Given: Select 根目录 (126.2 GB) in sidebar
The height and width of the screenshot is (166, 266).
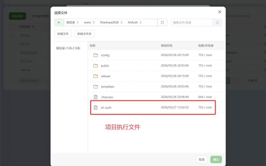Looking at the screenshot, I should [68, 48].
